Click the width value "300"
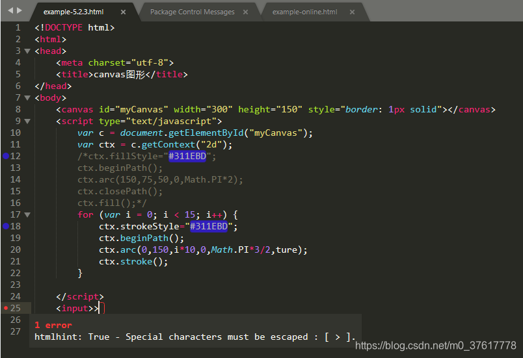 coord(219,110)
